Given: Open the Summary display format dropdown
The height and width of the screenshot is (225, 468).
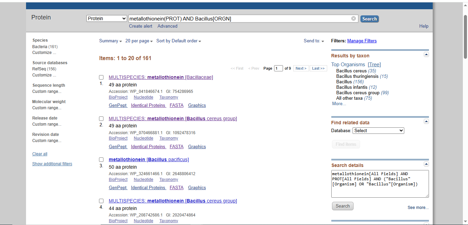Looking at the screenshot, I should coord(110,41).
